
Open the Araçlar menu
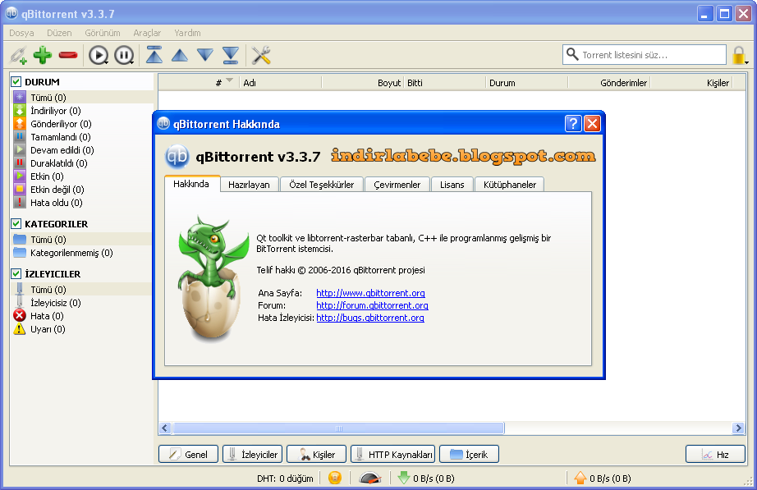[x=147, y=33]
